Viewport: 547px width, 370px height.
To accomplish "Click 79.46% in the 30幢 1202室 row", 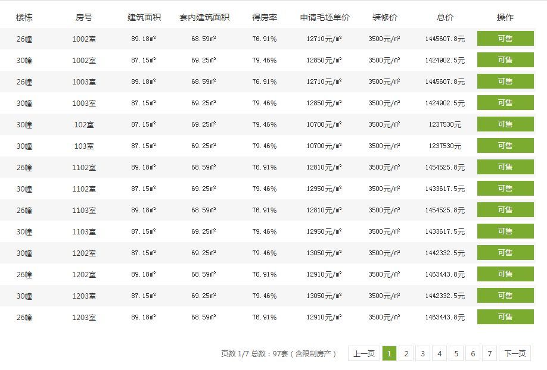I will pos(265,253).
